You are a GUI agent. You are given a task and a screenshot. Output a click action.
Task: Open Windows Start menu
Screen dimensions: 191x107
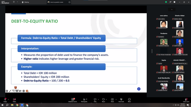click(x=2, y=105)
